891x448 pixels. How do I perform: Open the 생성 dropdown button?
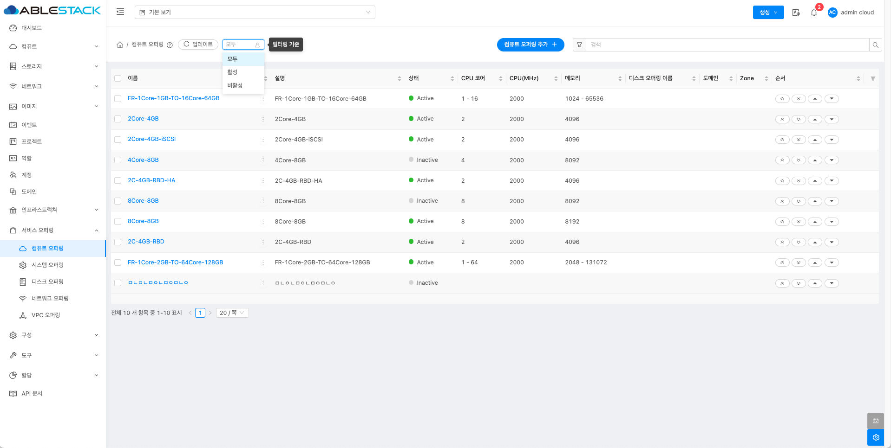768,13
